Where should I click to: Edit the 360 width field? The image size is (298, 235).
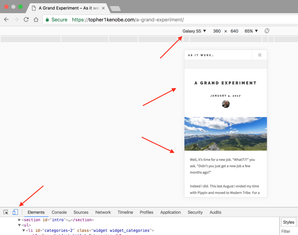click(217, 31)
